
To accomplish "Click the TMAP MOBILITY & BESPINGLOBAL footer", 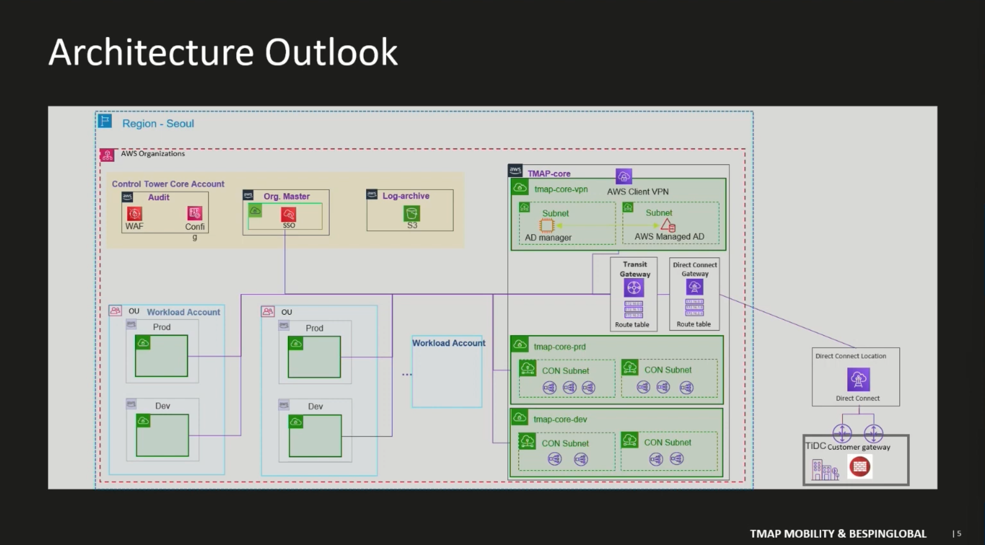I will 838,534.
